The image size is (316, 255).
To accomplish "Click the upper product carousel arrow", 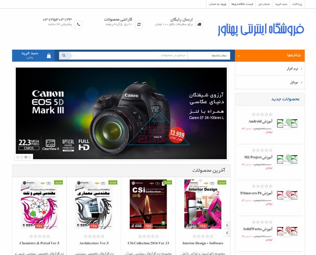I will click(x=227, y=225).
